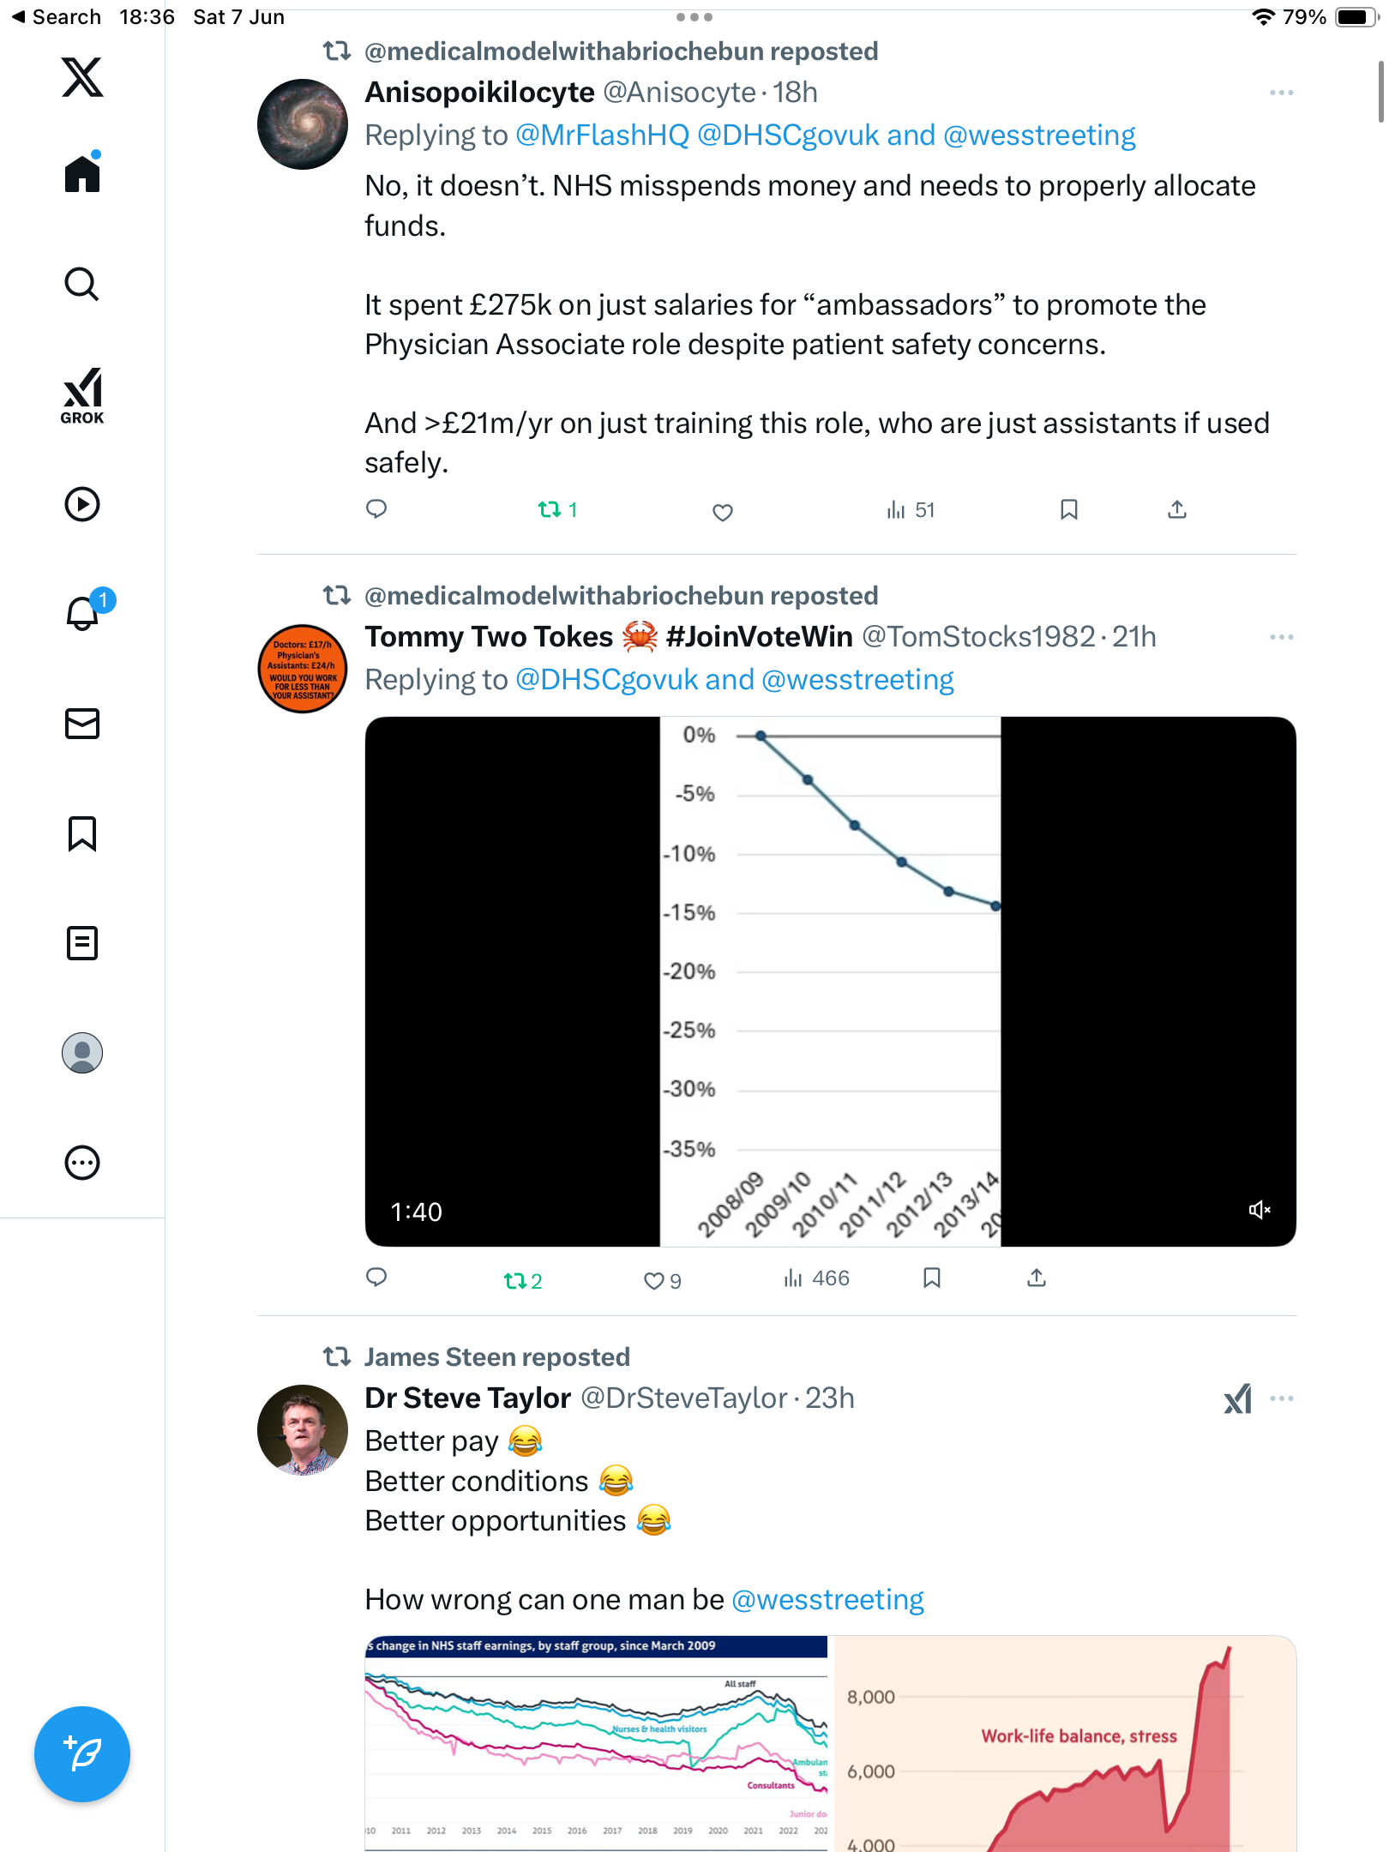This screenshot has height=1852, width=1389.
Task: Open the search magnifier in sidebar
Action: [82, 284]
